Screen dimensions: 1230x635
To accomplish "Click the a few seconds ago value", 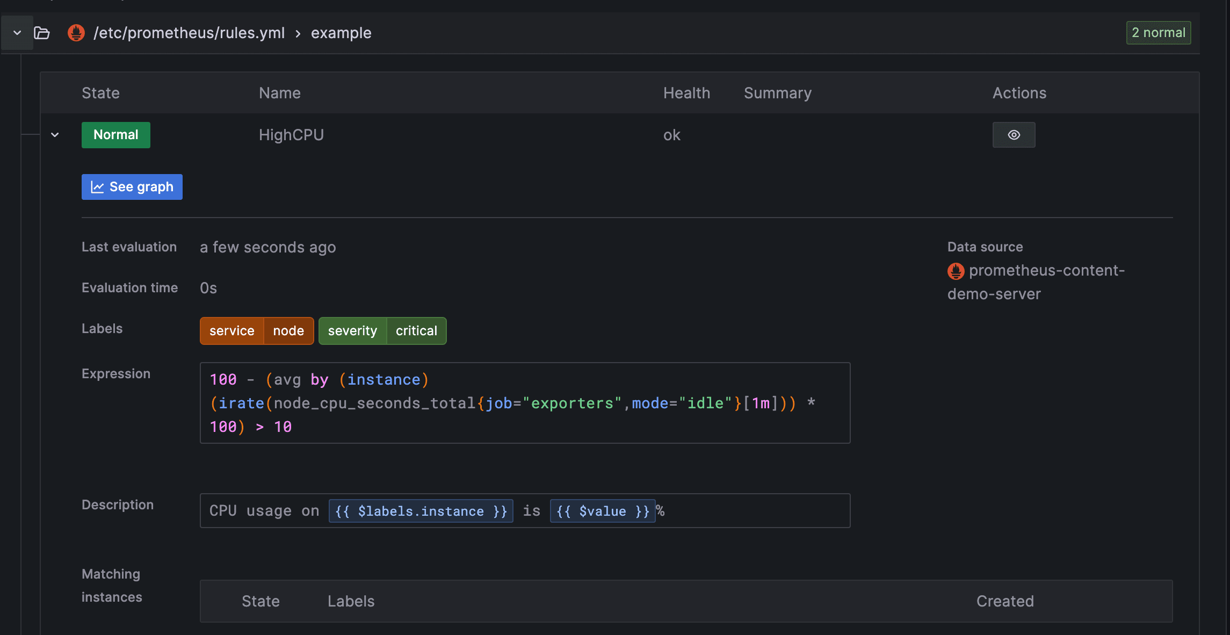I will click(x=267, y=247).
